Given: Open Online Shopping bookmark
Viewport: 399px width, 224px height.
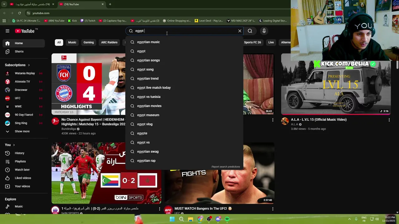Looking at the screenshot, I should click(177, 21).
